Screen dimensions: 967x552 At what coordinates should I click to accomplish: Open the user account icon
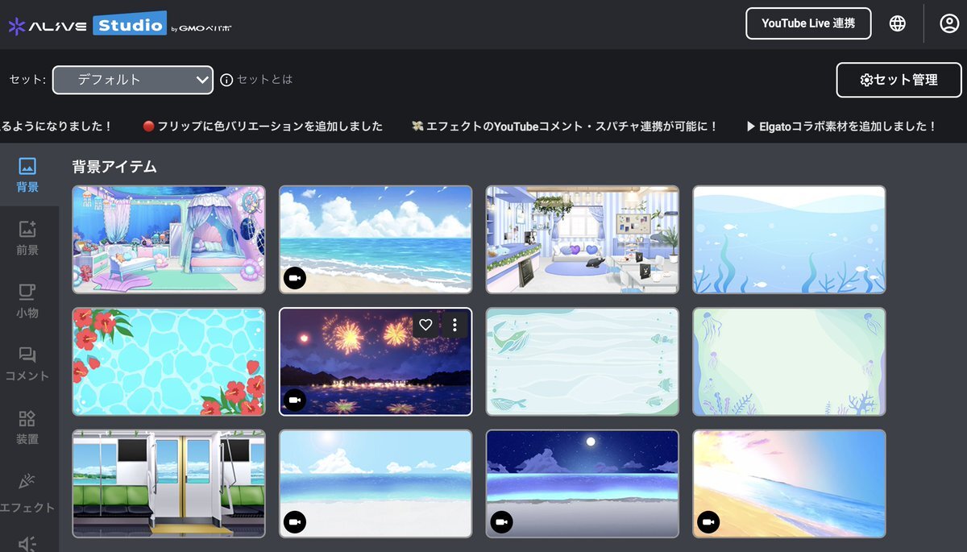tap(948, 23)
